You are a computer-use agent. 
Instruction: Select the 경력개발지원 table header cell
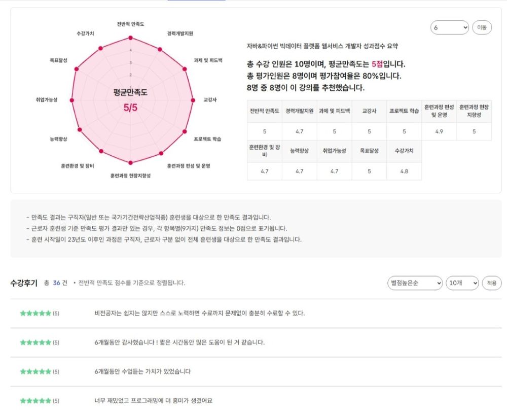click(x=299, y=111)
